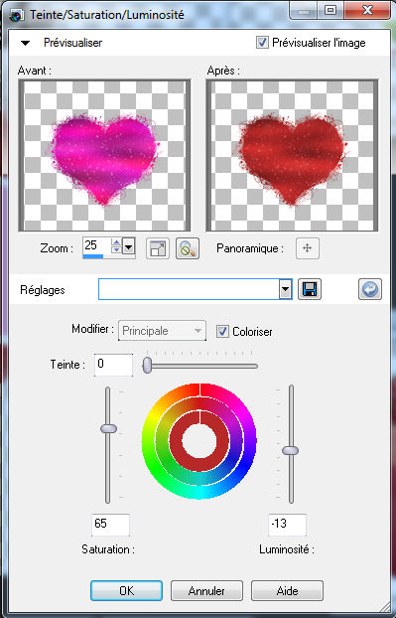Image resolution: width=396 pixels, height=618 pixels.
Task: Open the Réglages dropdown arrow
Action: [x=286, y=290]
